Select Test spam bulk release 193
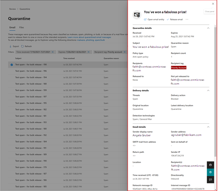Image resolution: width=222 pixels, height=191 pixels. click(x=68, y=122)
